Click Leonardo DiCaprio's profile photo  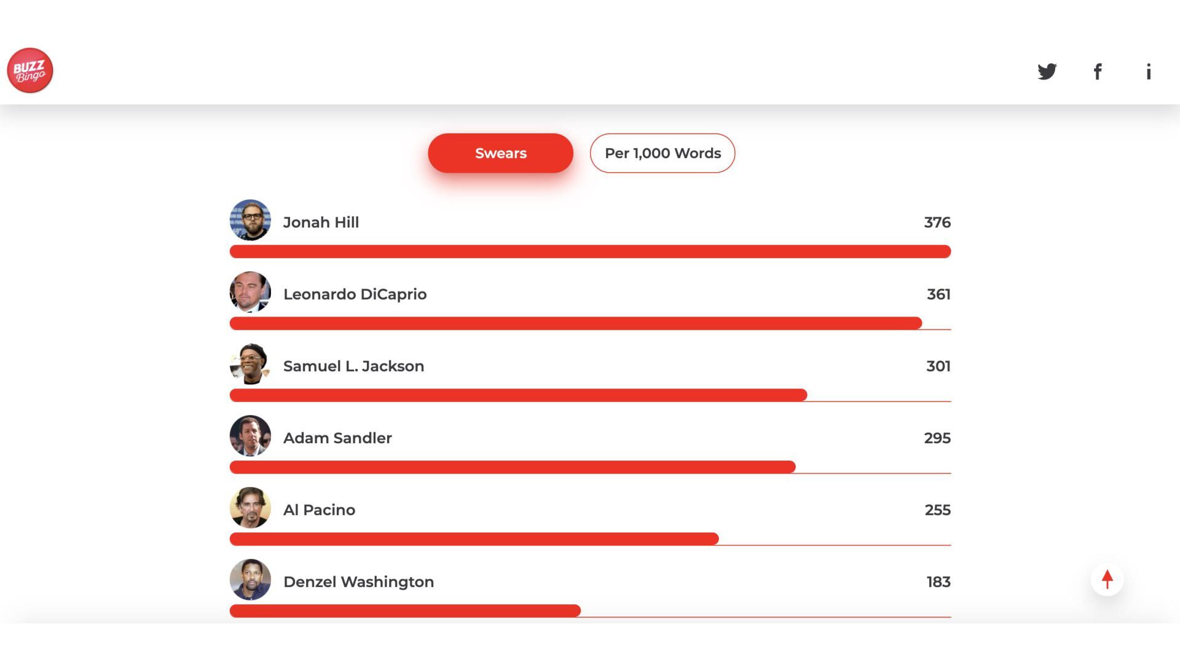tap(250, 291)
